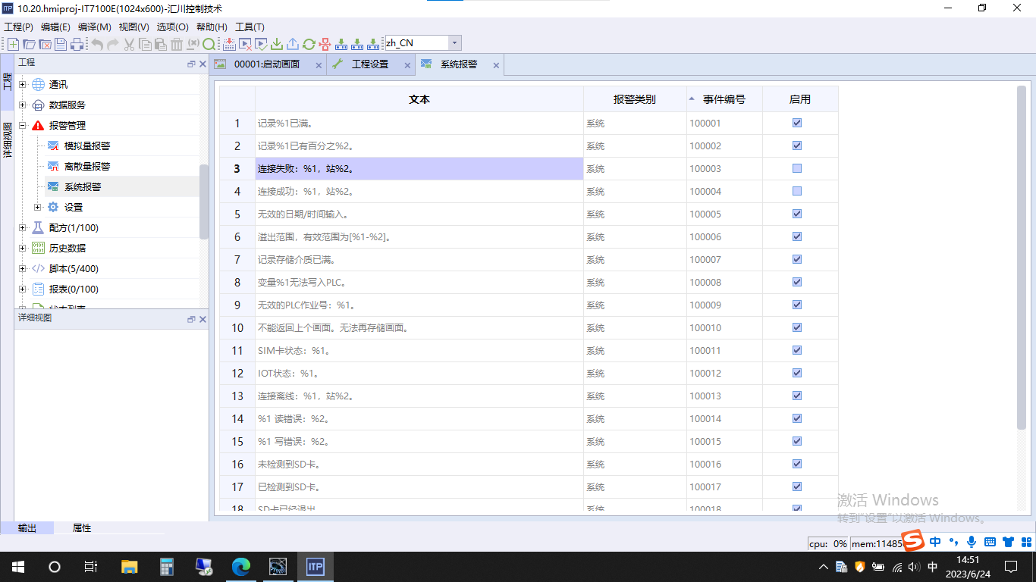Open the 工具(T) menu
The width and height of the screenshot is (1036, 582).
pos(250,27)
